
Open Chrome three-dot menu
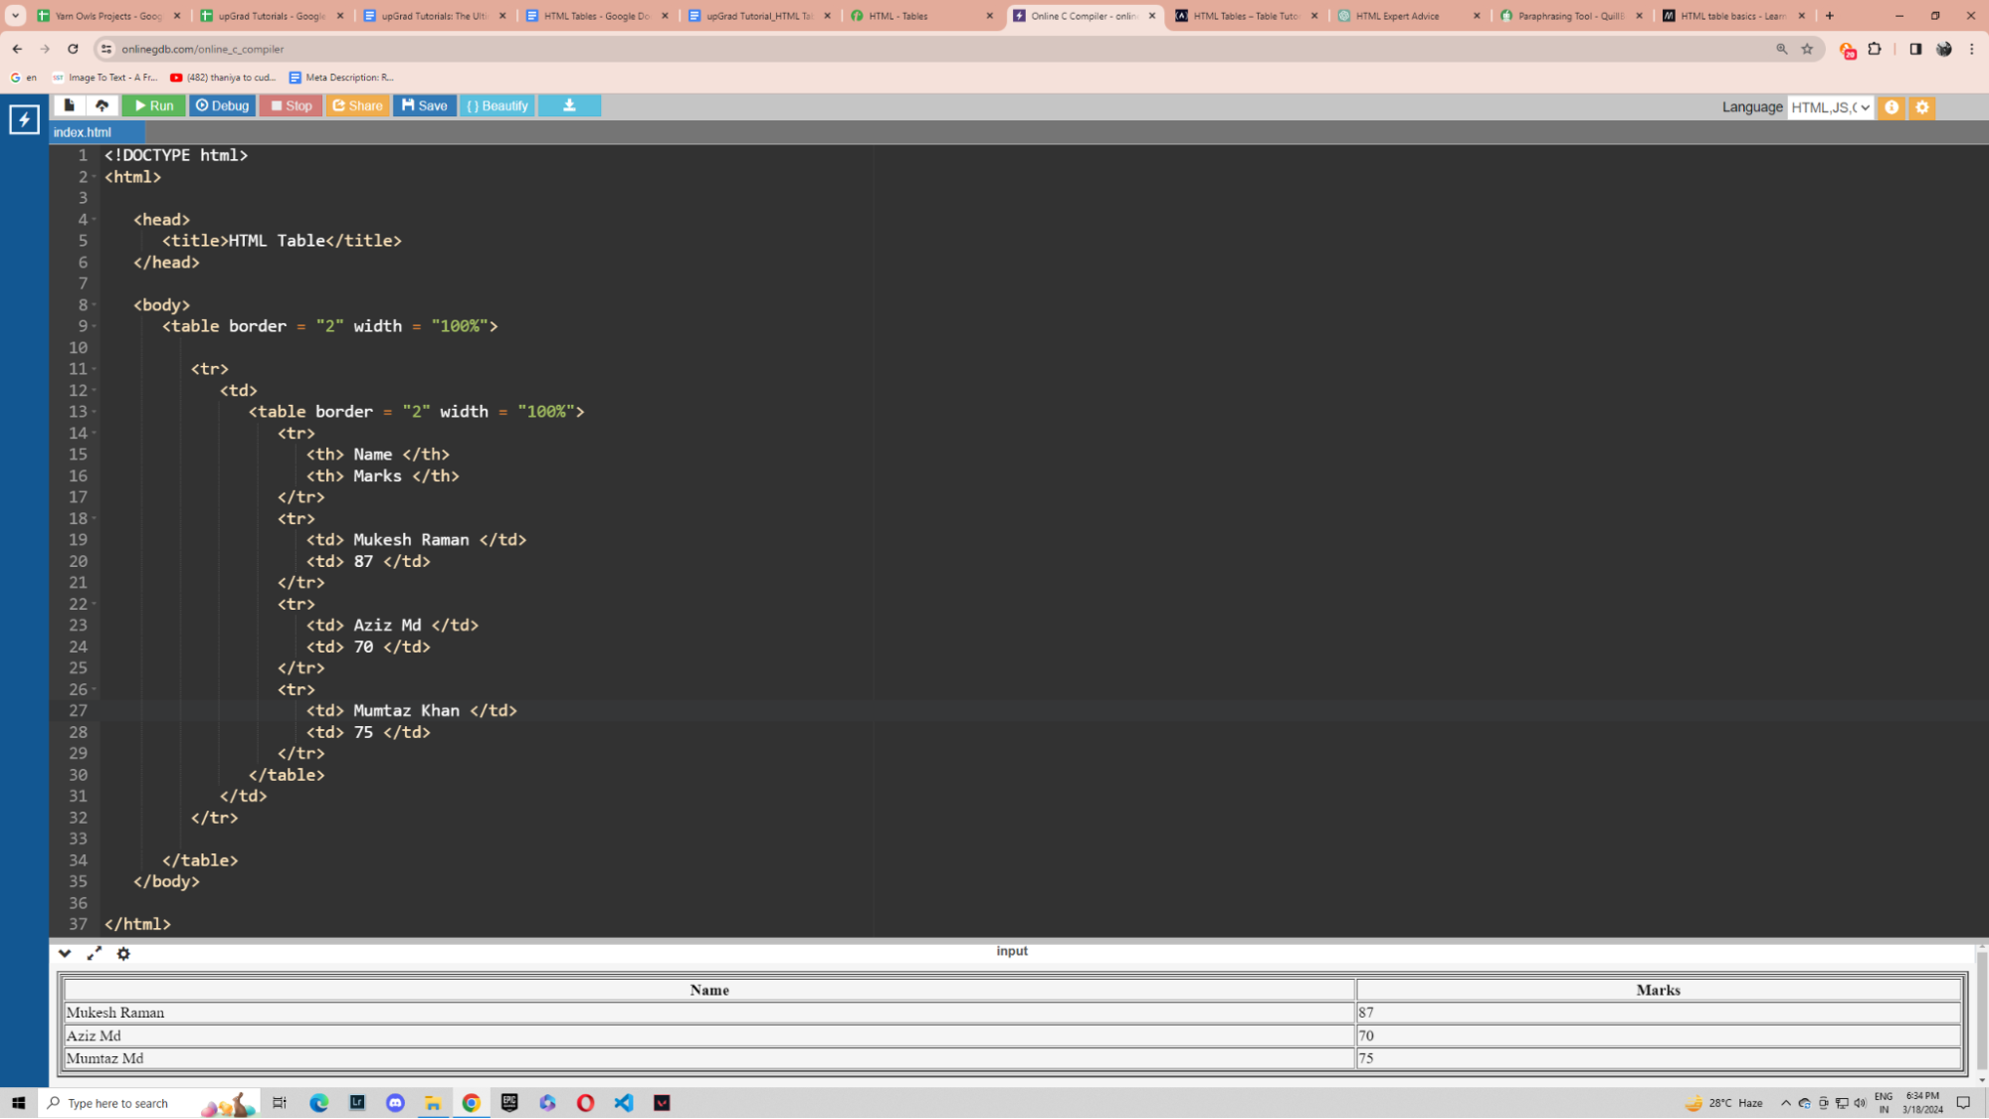(x=1971, y=49)
